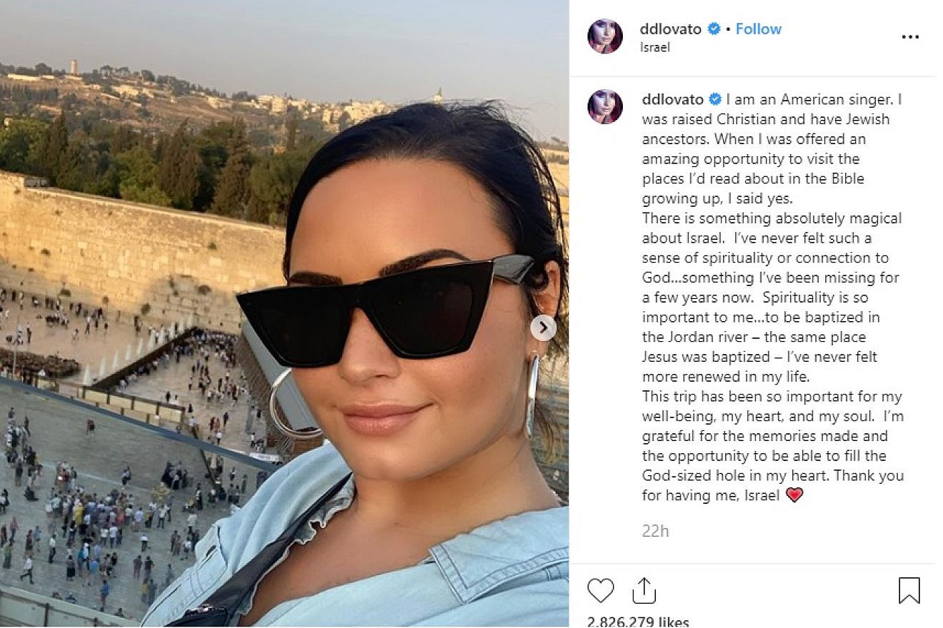The height and width of the screenshot is (628, 943).
Task: Open the ddlovato profile picture in the header
Action: pyautogui.click(x=605, y=36)
